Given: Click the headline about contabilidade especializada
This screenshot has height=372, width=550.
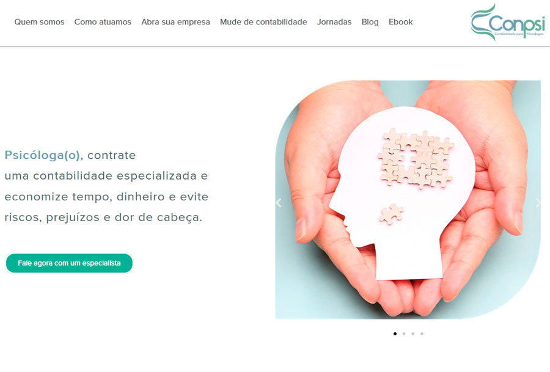Looking at the screenshot, I should click(x=106, y=186).
